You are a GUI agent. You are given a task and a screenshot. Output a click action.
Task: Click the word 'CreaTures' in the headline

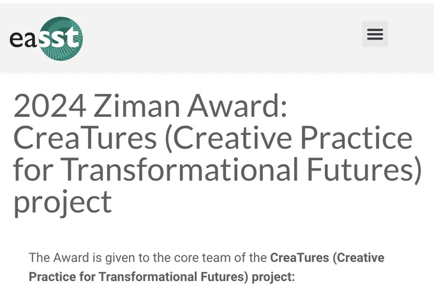point(86,138)
